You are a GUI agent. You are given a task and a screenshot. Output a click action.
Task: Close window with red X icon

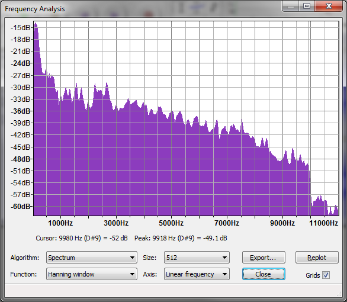329,6
